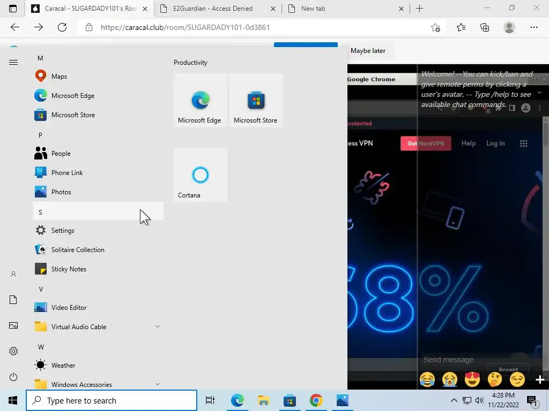This screenshot has width=549, height=411.
Task: Launch Video Editor
Action: tap(98, 307)
